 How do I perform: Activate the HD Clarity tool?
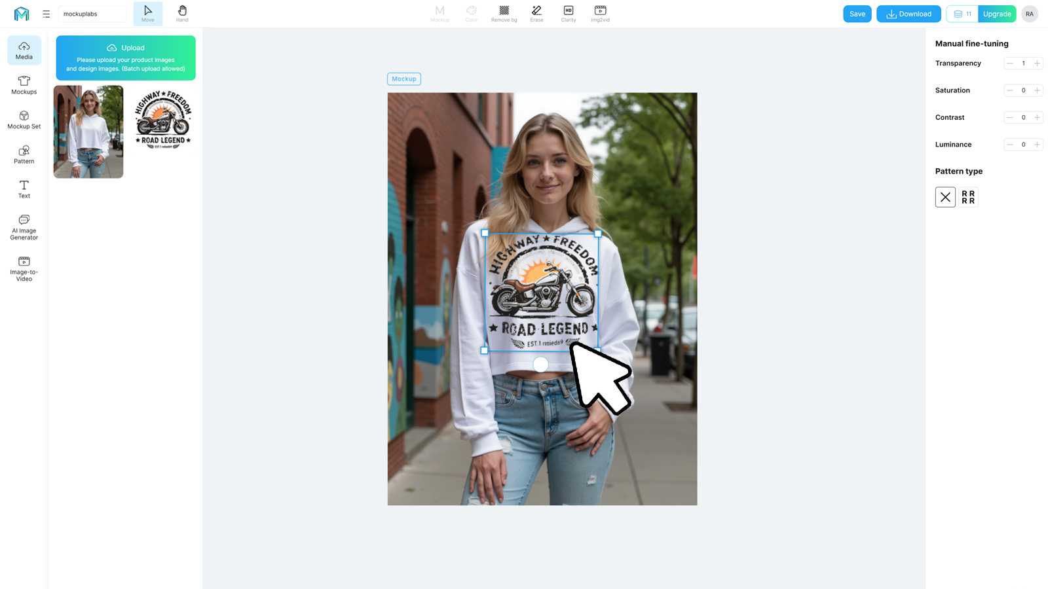tap(569, 14)
